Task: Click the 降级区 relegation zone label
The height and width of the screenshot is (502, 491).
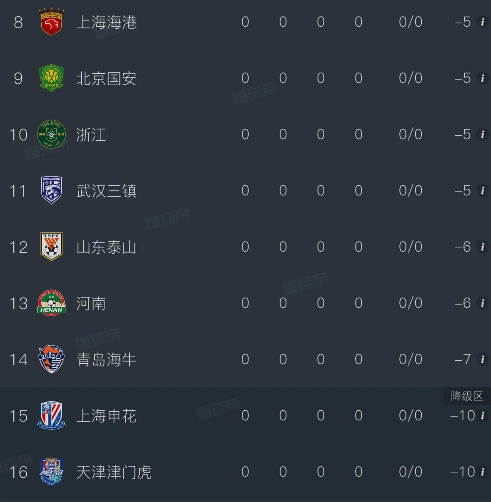Action: point(466,396)
